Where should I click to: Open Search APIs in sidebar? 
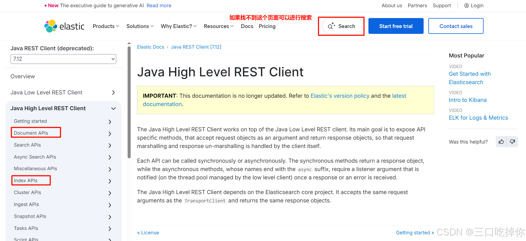pos(27,145)
